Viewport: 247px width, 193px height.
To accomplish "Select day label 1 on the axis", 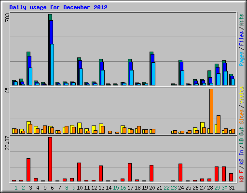I will [16, 188].
